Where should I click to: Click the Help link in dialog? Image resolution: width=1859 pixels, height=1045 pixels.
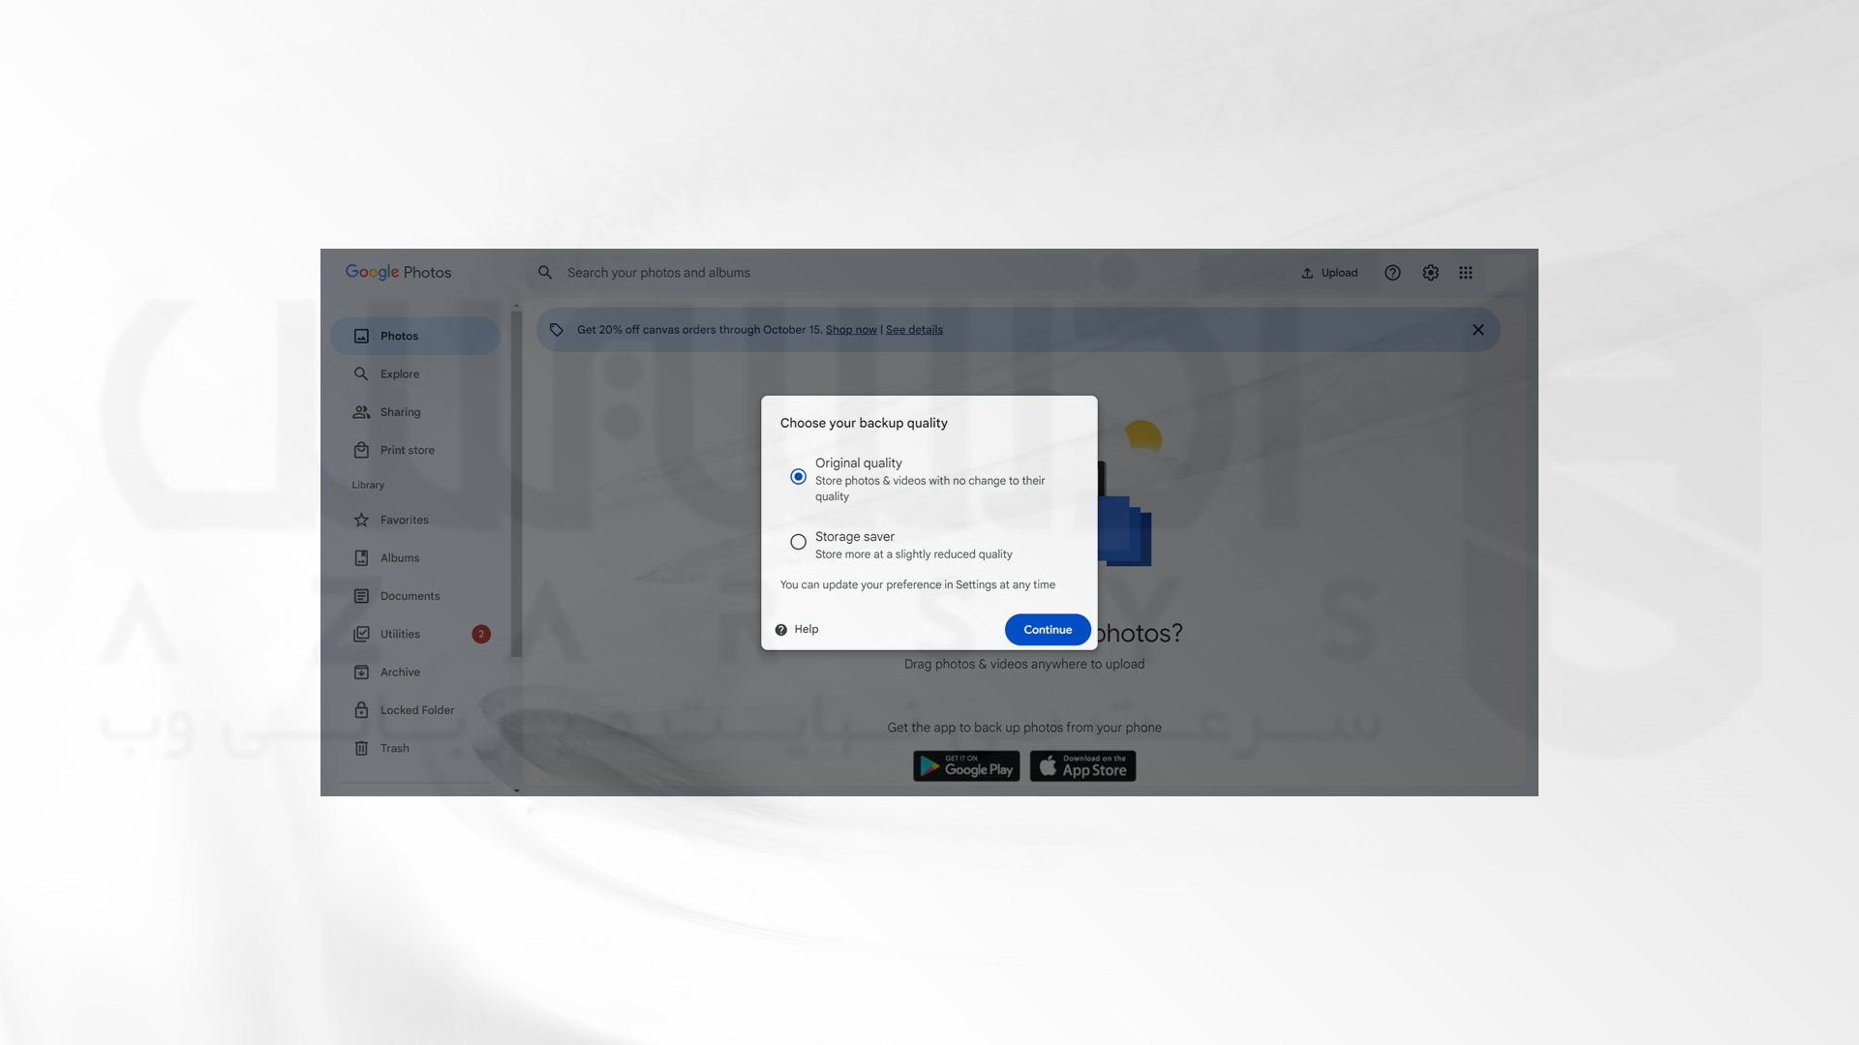pos(796,630)
